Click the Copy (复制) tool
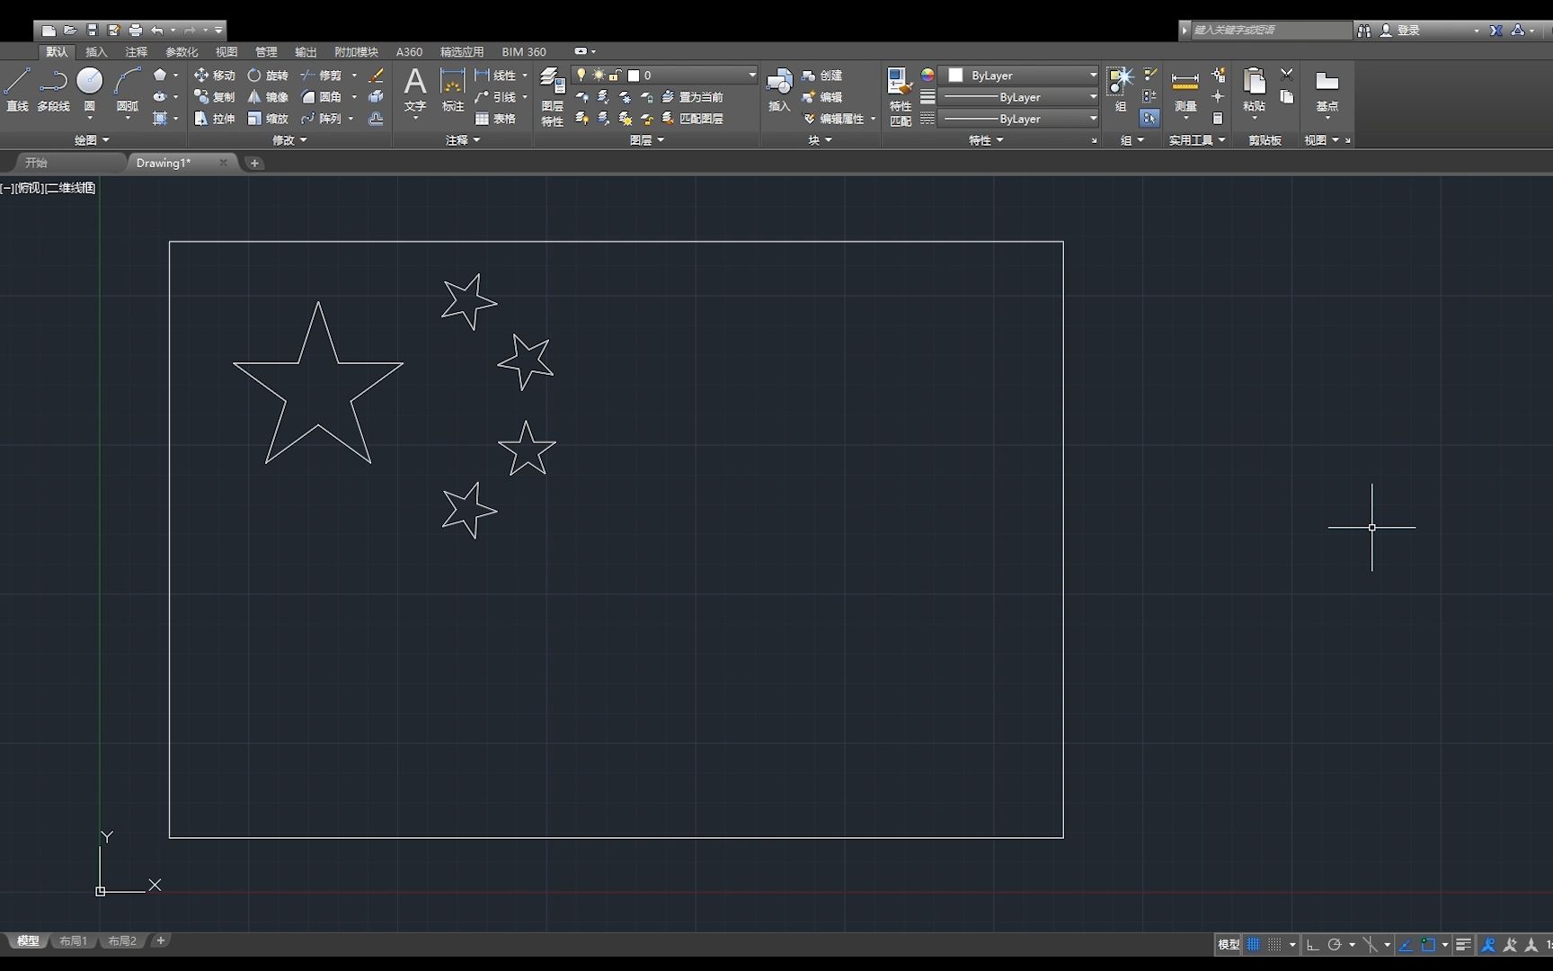Screen dimensions: 1553x971 [215, 97]
